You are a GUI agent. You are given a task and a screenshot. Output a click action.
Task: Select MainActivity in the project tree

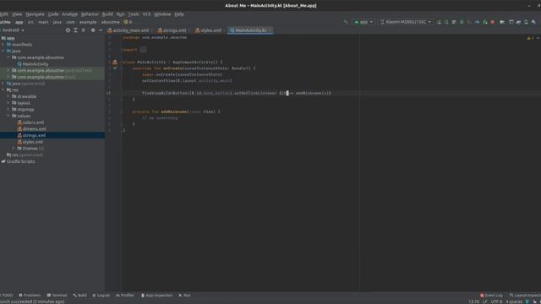click(36, 64)
